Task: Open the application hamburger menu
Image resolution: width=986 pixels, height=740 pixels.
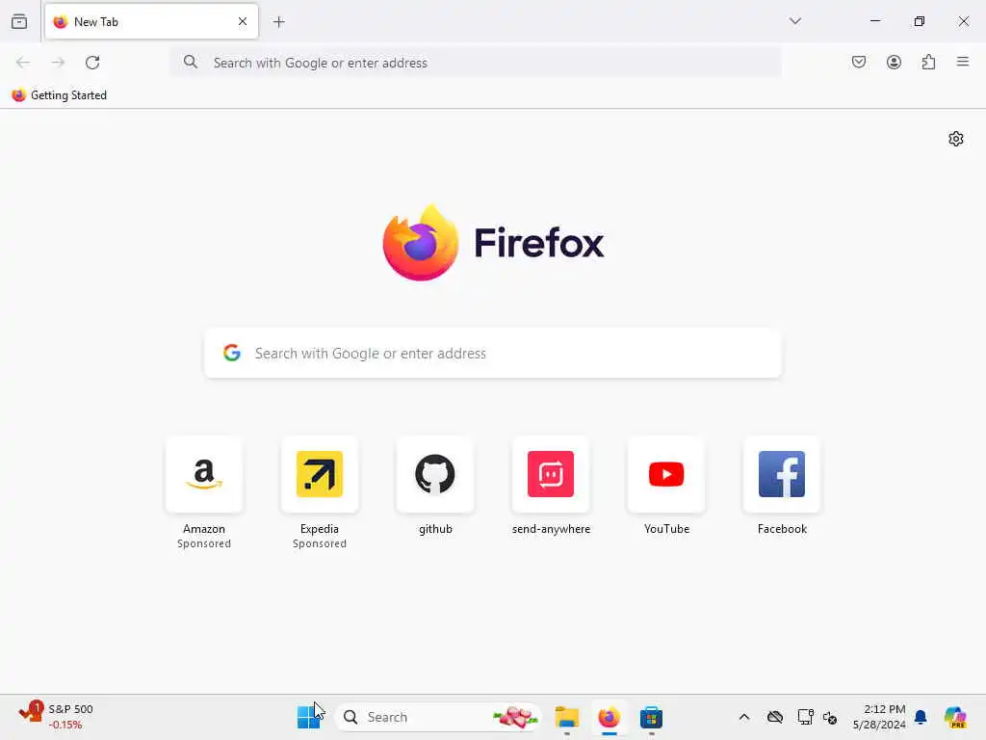Action: pyautogui.click(x=963, y=62)
